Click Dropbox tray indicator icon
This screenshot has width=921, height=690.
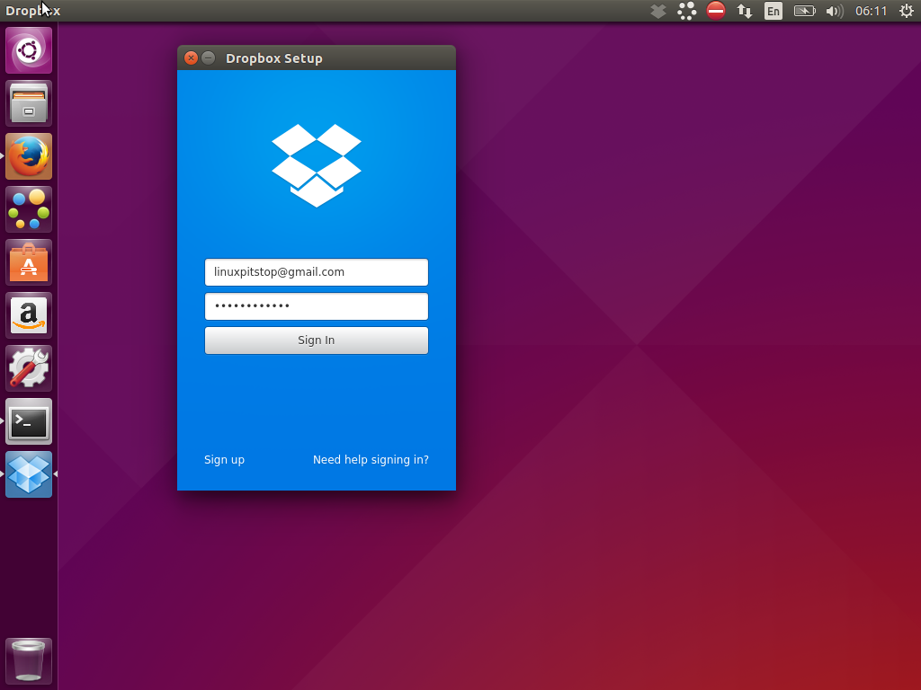658,11
